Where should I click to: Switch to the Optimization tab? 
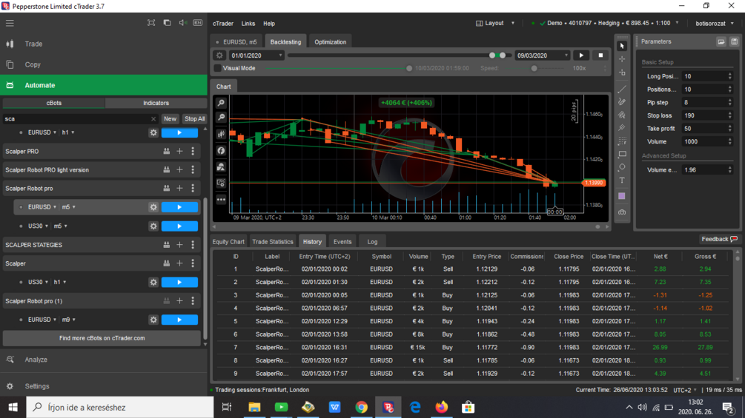[x=330, y=41]
